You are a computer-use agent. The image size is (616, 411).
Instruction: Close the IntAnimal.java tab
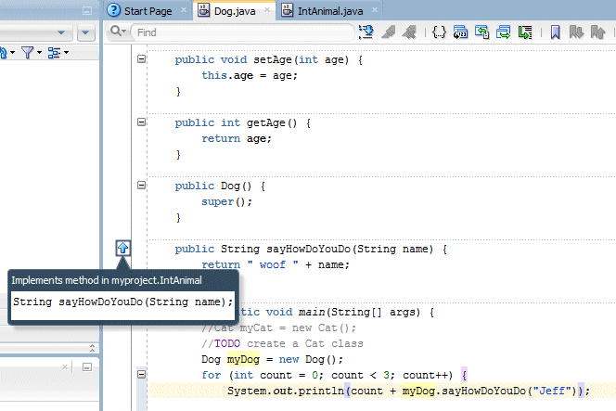[375, 10]
